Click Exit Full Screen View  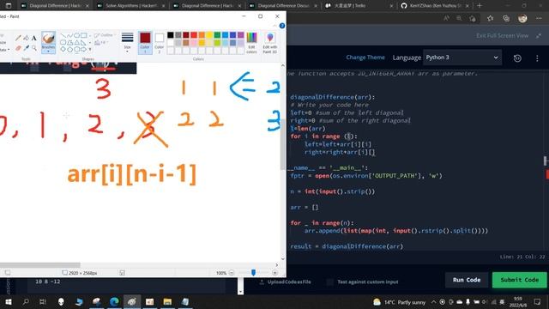[502, 36]
